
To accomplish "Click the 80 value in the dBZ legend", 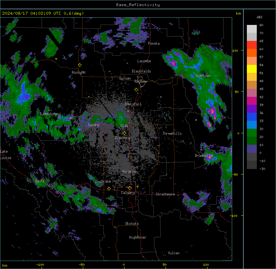I will [x=261, y=25].
